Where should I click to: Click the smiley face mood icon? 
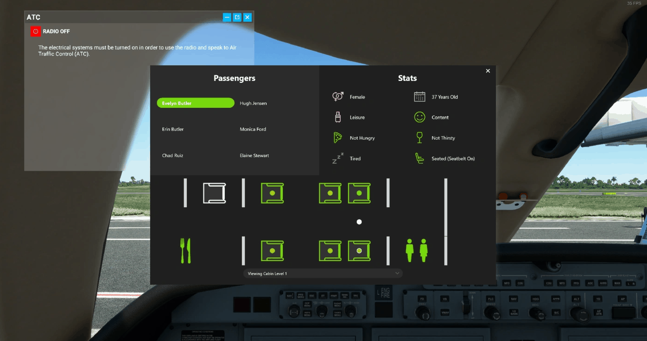(x=419, y=118)
